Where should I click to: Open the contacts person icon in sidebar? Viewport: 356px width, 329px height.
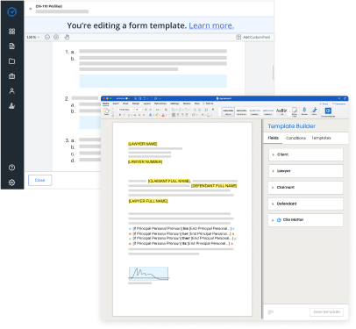12,91
